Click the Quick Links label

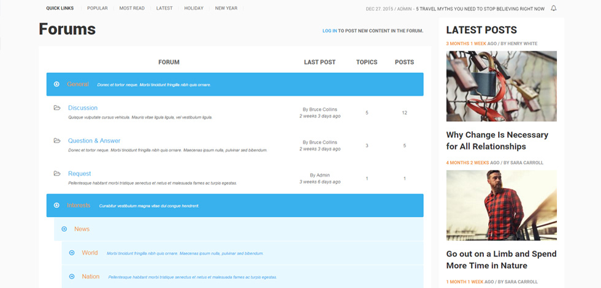60,8
